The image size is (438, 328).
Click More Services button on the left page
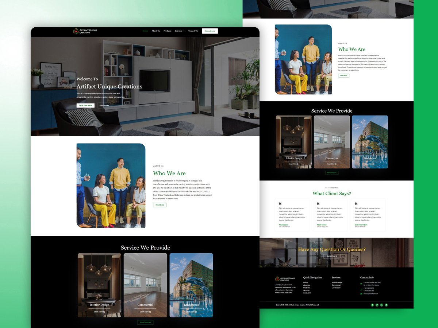tap(145, 322)
